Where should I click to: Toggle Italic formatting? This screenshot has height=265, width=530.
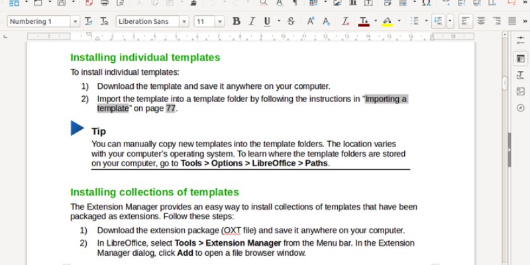[252, 21]
